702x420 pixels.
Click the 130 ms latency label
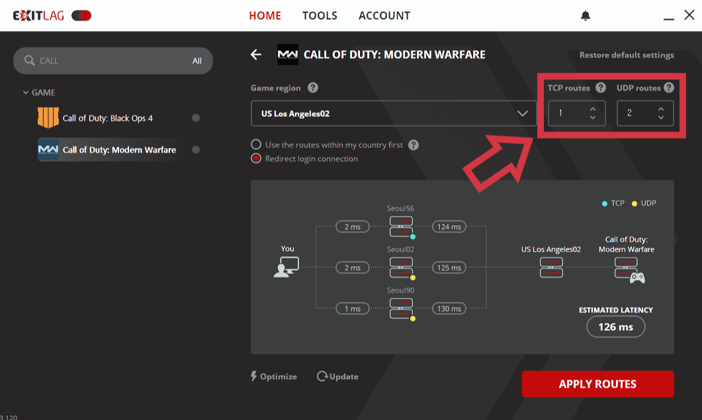[x=449, y=308]
